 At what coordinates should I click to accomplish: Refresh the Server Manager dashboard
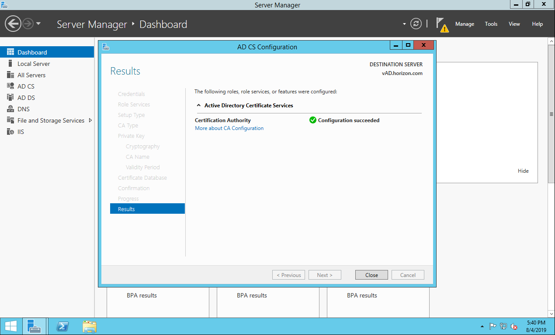[416, 24]
